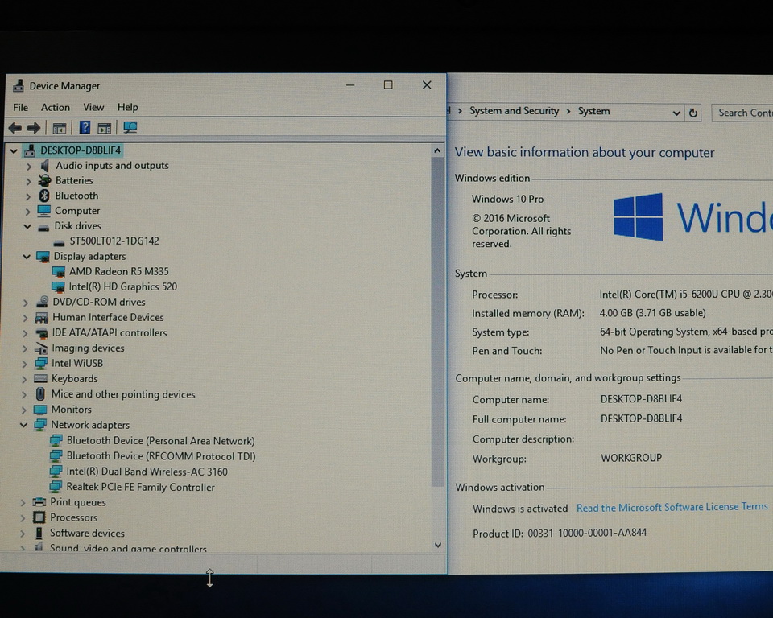The image size is (773, 618).
Task: Click the Human Interface Devices icon
Action: tap(41, 317)
